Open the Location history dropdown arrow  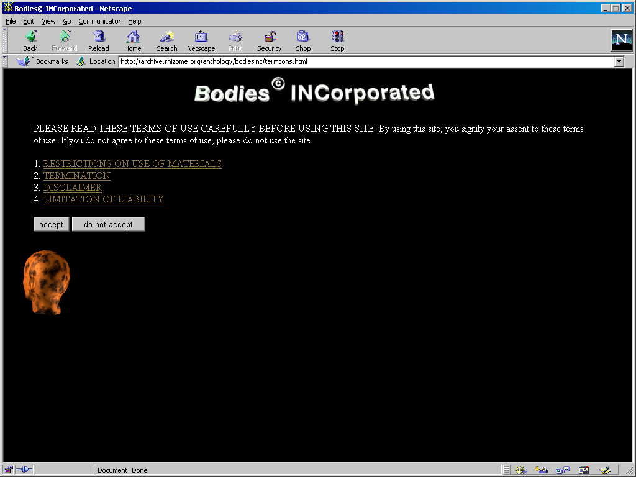pos(619,61)
